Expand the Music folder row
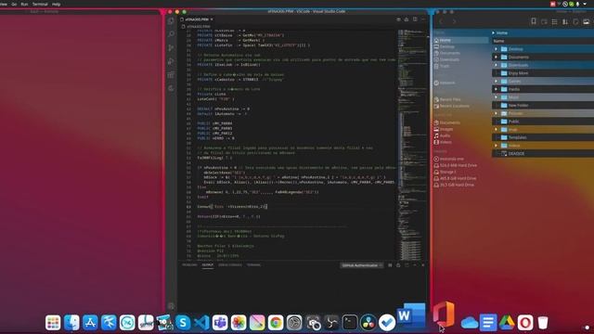 pos(496,97)
